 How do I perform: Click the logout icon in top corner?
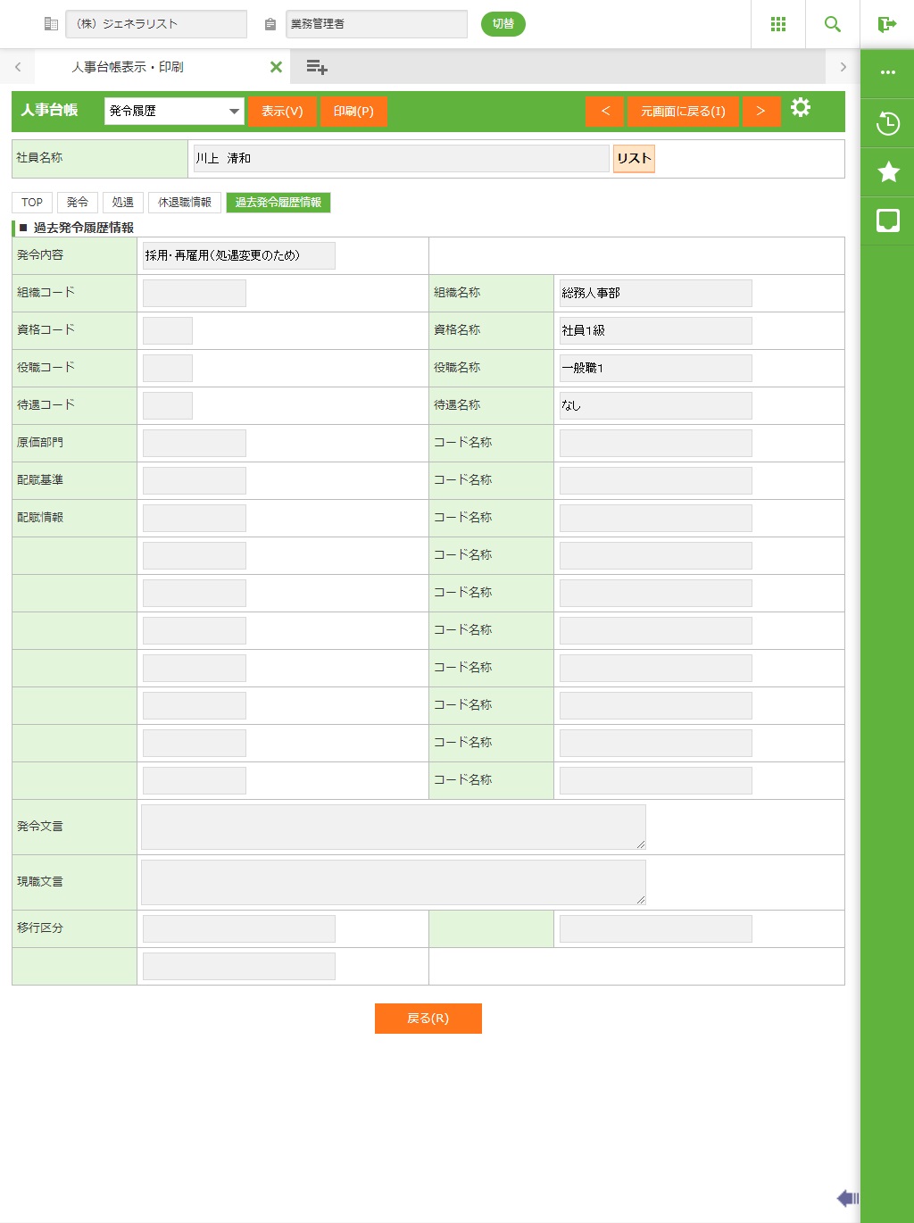pyautogui.click(x=886, y=24)
